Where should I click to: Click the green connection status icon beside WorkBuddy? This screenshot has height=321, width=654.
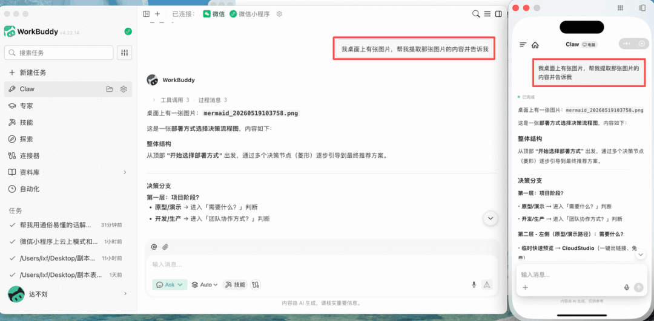pos(128,31)
